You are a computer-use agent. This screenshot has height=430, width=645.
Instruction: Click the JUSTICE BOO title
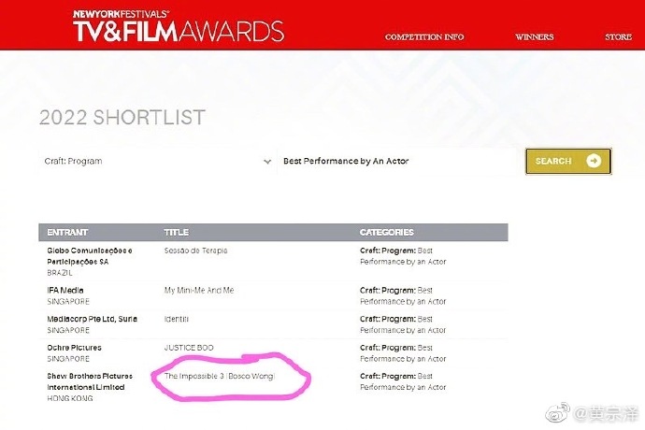pyautogui.click(x=189, y=348)
